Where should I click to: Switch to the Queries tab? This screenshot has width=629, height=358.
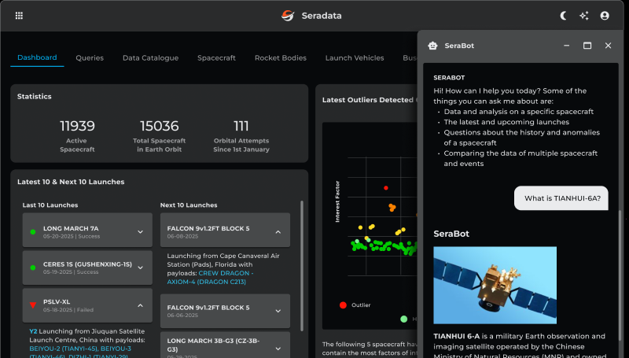[90, 57]
